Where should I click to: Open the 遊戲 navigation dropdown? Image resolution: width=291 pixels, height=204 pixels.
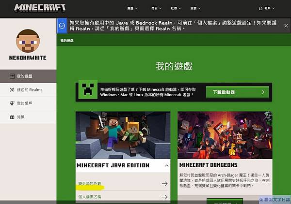click(x=132, y=8)
